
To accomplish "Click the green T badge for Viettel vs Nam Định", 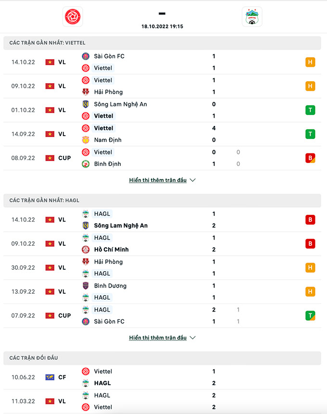I will pos(310,134).
